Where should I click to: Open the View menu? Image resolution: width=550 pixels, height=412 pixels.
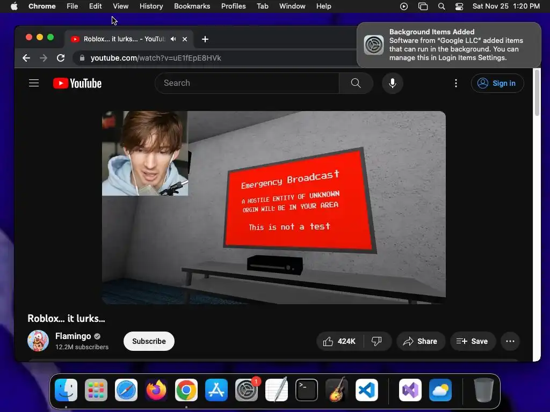click(x=121, y=6)
